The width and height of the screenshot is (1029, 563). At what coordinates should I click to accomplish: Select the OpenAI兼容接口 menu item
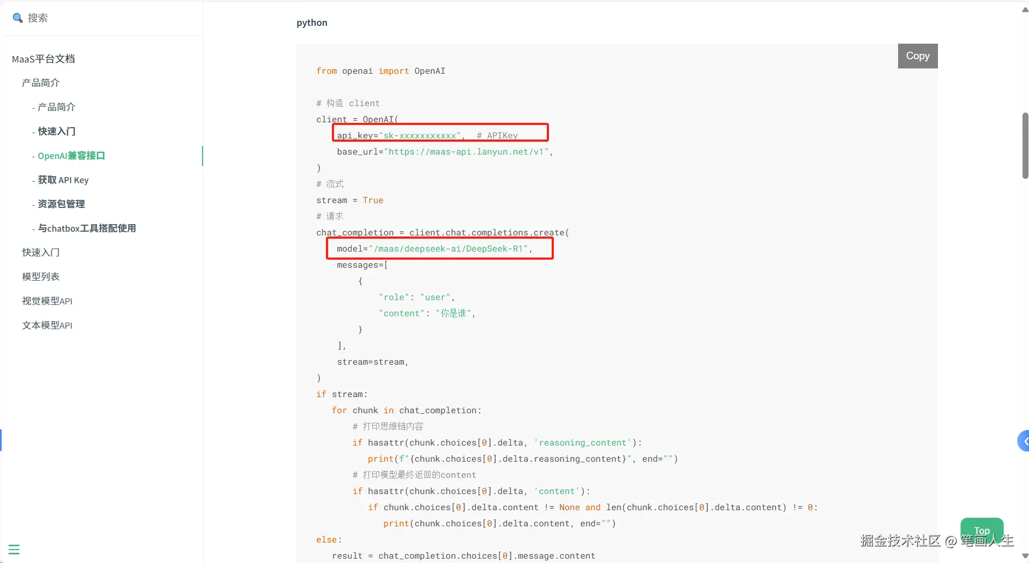click(71, 156)
